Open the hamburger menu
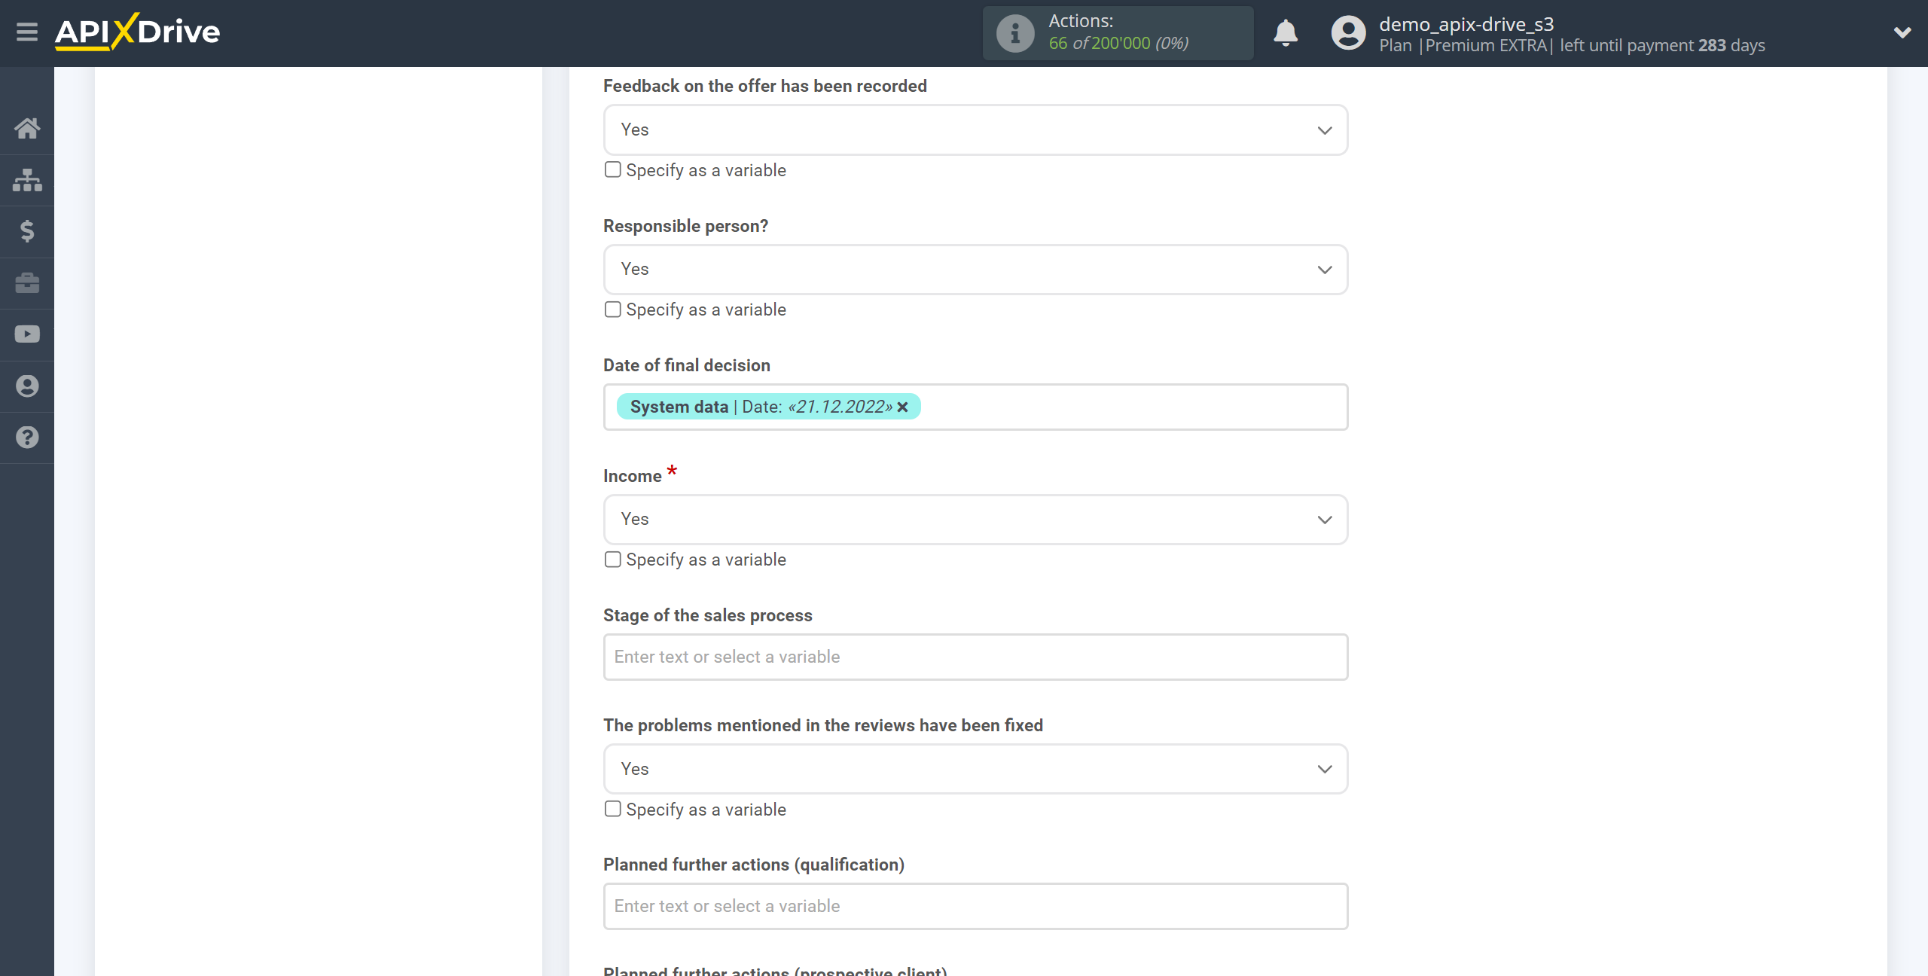 (x=27, y=32)
